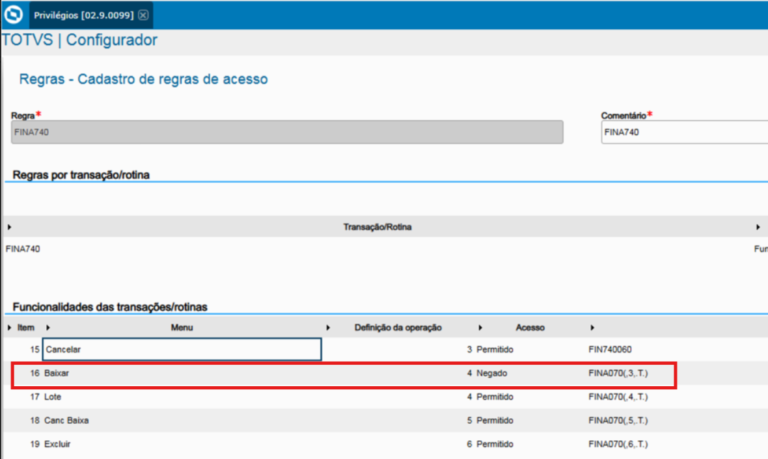The width and height of the screenshot is (768, 459).
Task: Click the arrow left of Definição da operação
Action: (328, 328)
